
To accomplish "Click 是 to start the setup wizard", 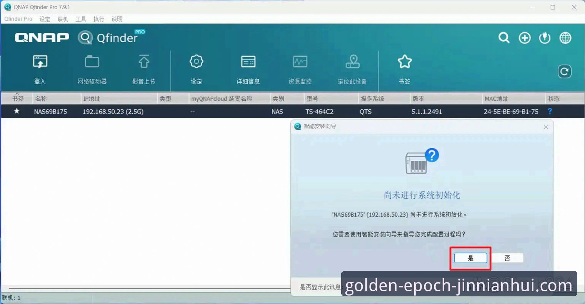I will click(x=470, y=258).
